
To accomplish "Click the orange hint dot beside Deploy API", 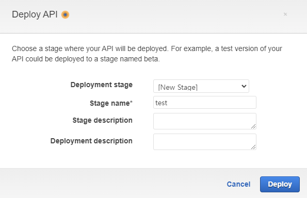I will 65,14.
